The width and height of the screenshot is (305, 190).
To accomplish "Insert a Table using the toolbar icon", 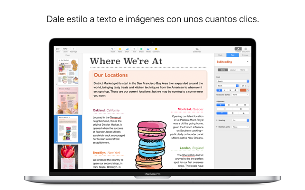I will click(x=120, y=49).
